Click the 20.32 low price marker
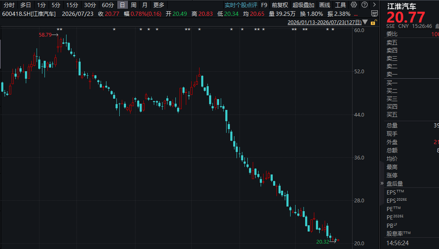 tap(323, 242)
